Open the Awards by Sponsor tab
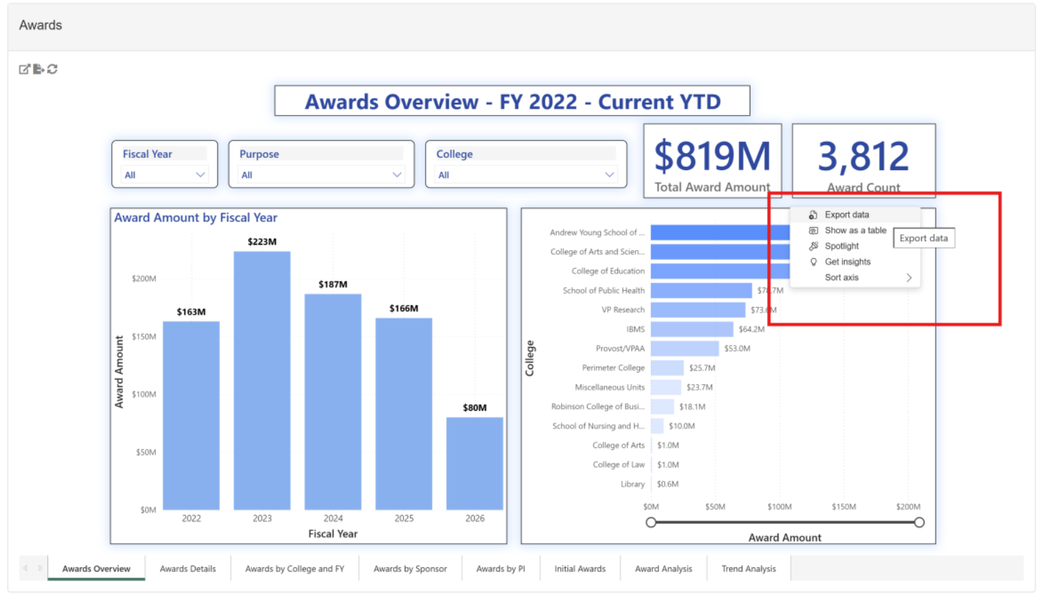The width and height of the screenshot is (1049, 601). (x=410, y=569)
